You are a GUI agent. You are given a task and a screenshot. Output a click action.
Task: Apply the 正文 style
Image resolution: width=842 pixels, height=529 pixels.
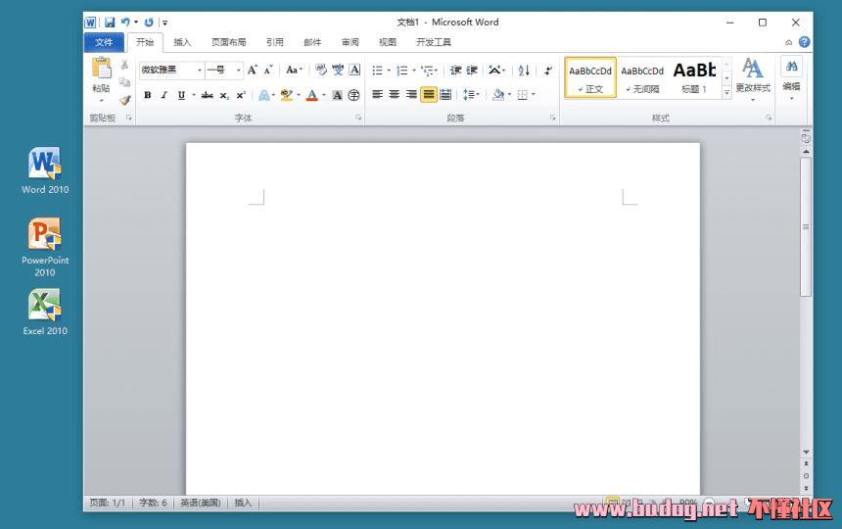590,77
